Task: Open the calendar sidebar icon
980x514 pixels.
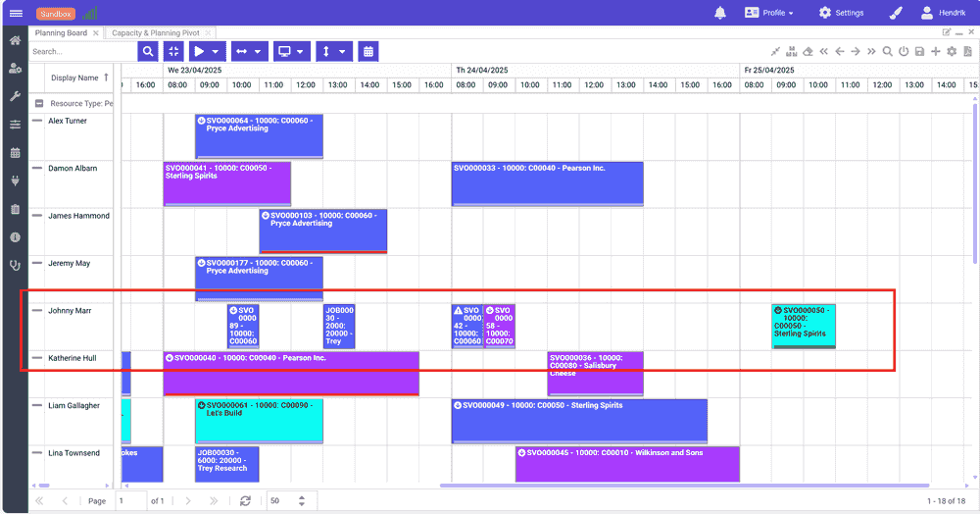Action: tap(15, 153)
